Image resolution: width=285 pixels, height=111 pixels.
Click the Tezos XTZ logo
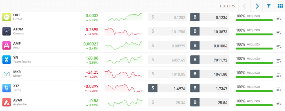pyautogui.click(x=7, y=88)
